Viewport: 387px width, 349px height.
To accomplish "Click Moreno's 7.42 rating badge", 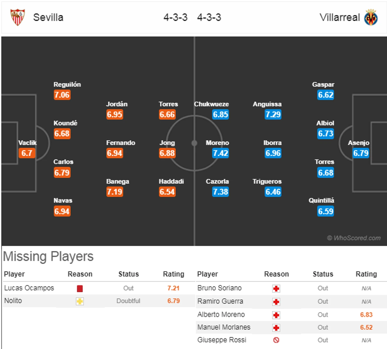I will 220,153.
